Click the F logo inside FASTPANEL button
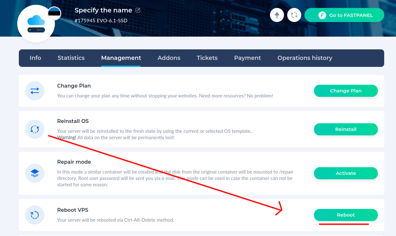 click(322, 15)
